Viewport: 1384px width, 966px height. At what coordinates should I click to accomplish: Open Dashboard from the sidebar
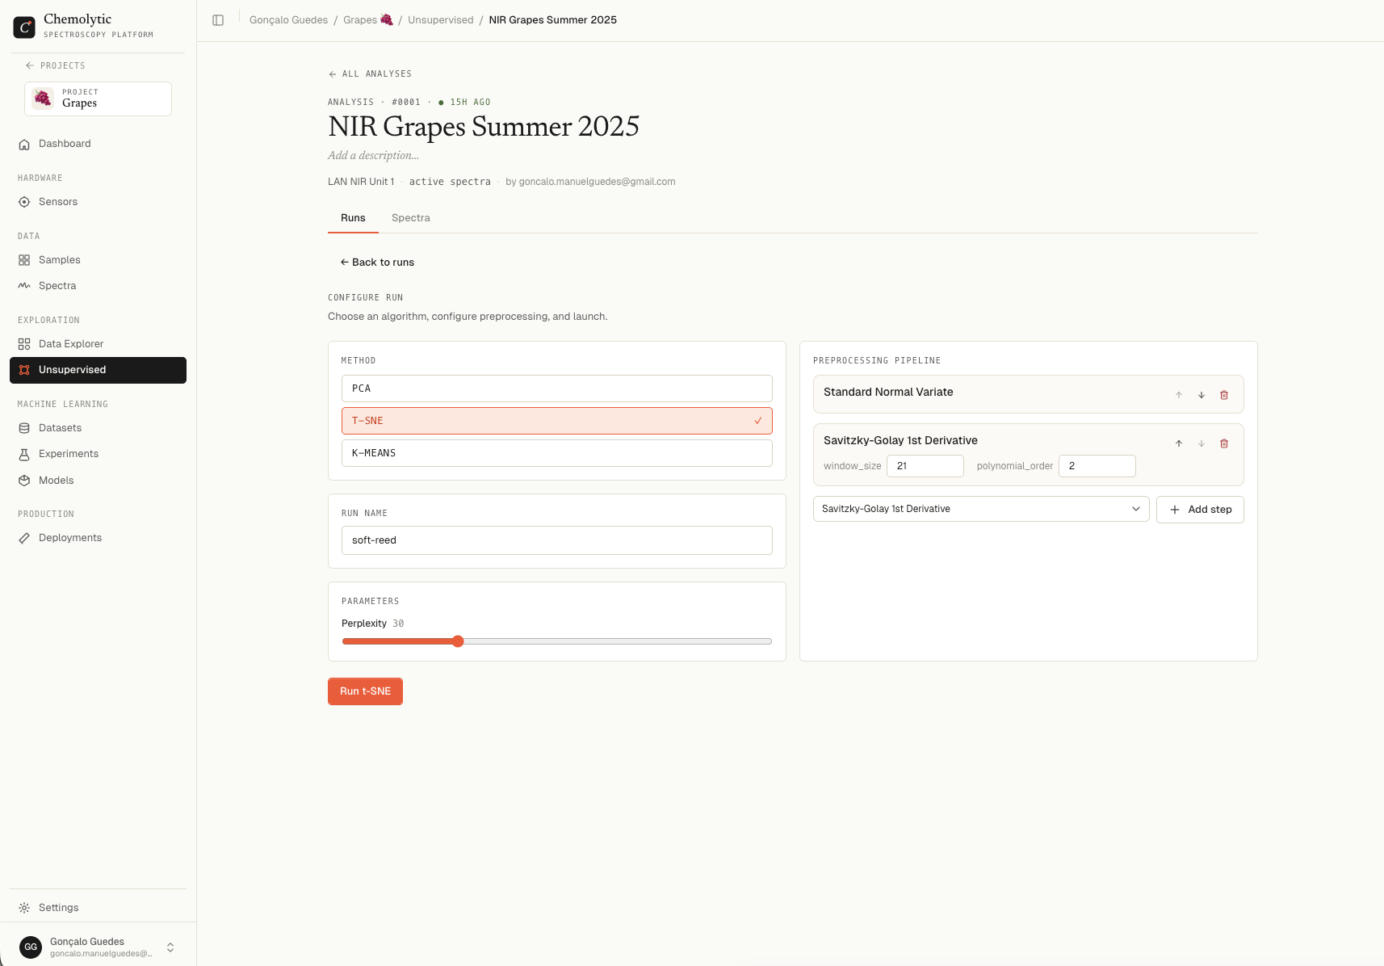(98, 144)
